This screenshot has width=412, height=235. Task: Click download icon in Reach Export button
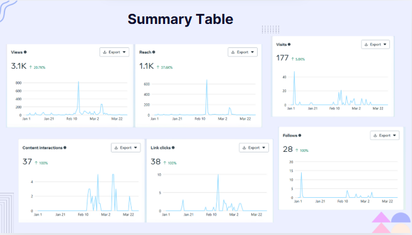coord(233,52)
